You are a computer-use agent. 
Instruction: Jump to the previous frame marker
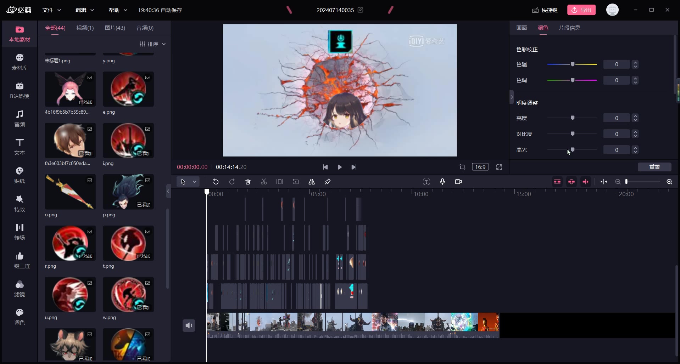click(325, 167)
